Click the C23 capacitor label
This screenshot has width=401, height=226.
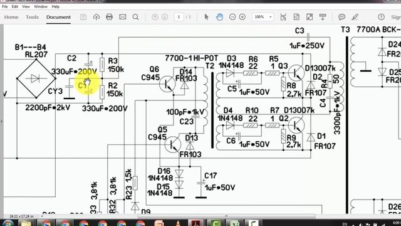[x=187, y=121]
